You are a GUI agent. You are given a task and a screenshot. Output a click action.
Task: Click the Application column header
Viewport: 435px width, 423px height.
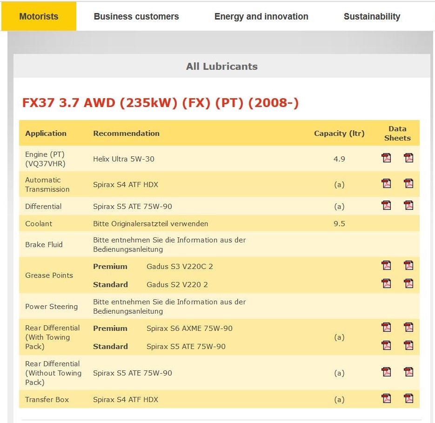46,133
